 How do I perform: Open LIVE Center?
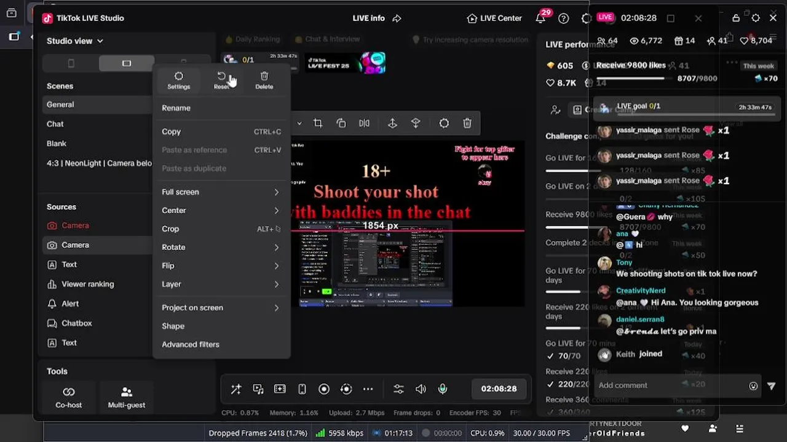pyautogui.click(x=494, y=18)
